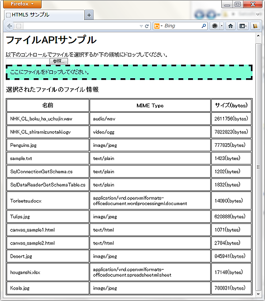Expand dropdown beside chat bubble icon
The height and width of the screenshot is (301, 265).
[x=221, y=26]
